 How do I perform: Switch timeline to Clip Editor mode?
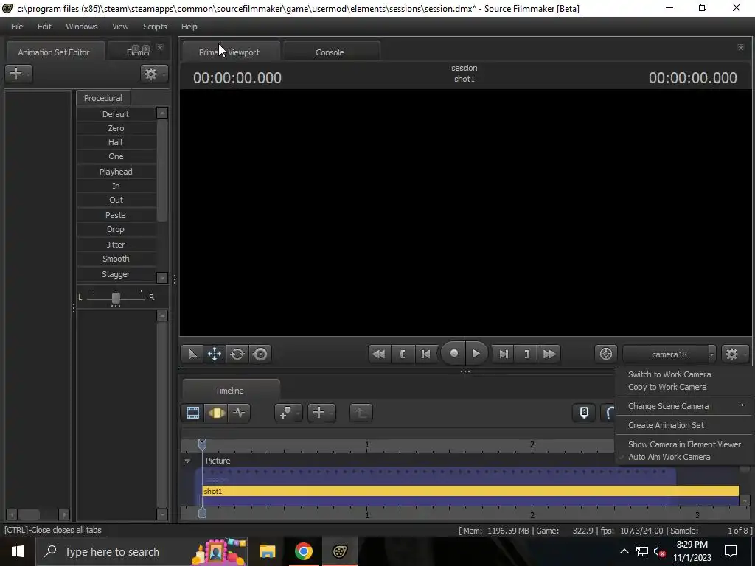tap(193, 413)
